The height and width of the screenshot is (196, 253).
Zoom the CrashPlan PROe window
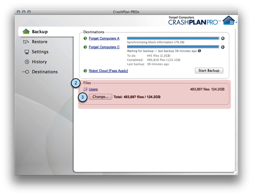[29, 12]
